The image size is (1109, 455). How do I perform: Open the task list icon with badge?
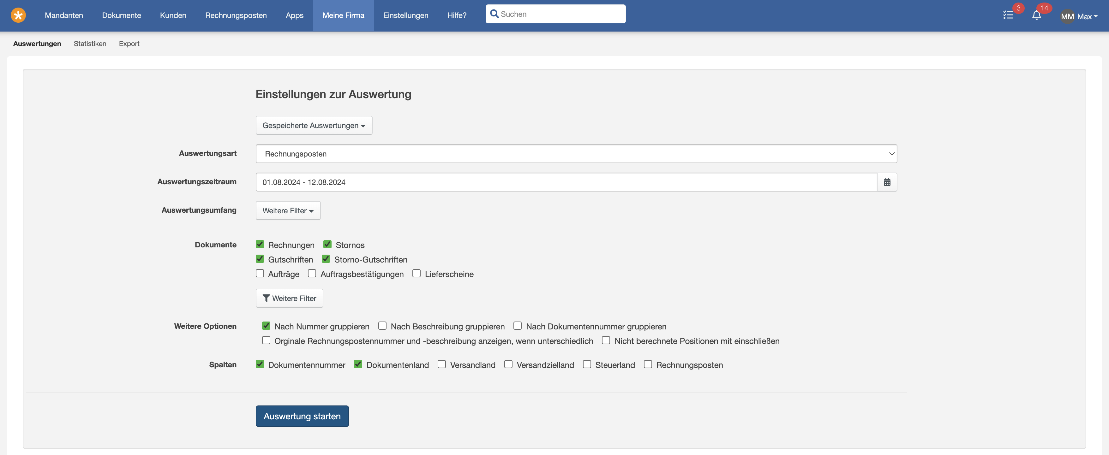coord(1008,15)
